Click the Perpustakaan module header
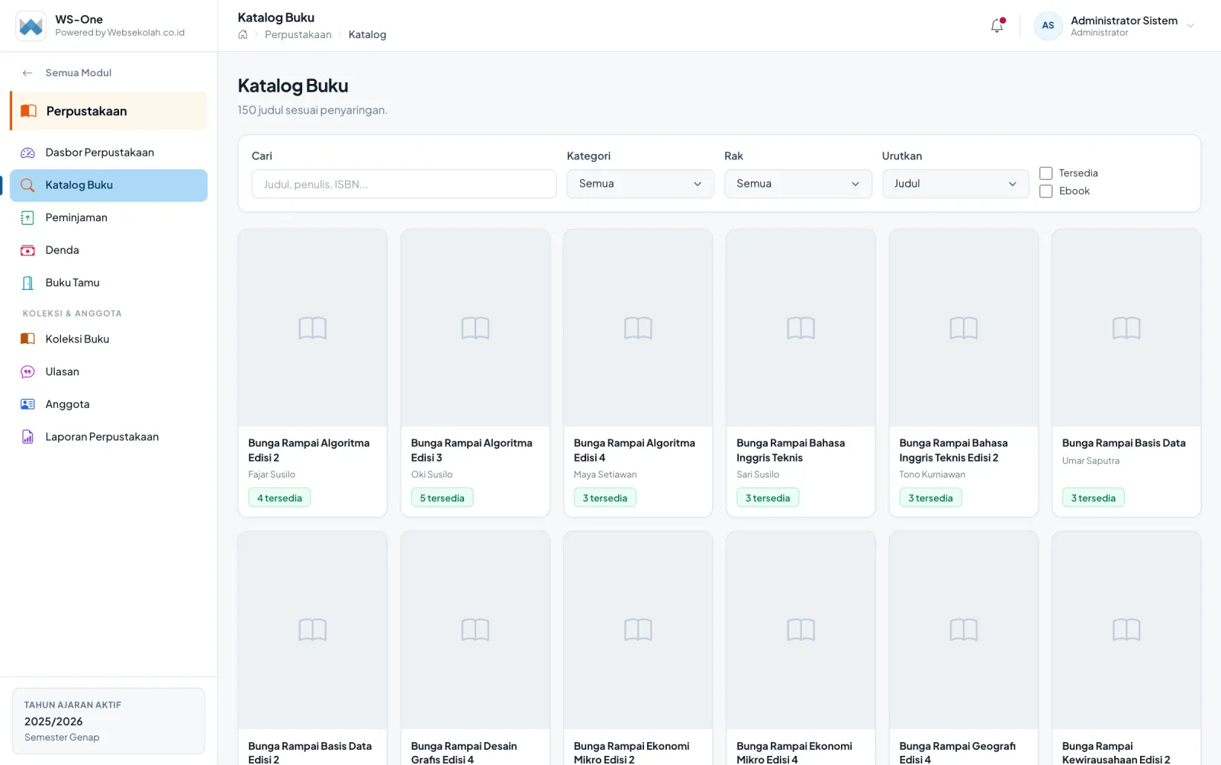1221x765 pixels. 108,111
